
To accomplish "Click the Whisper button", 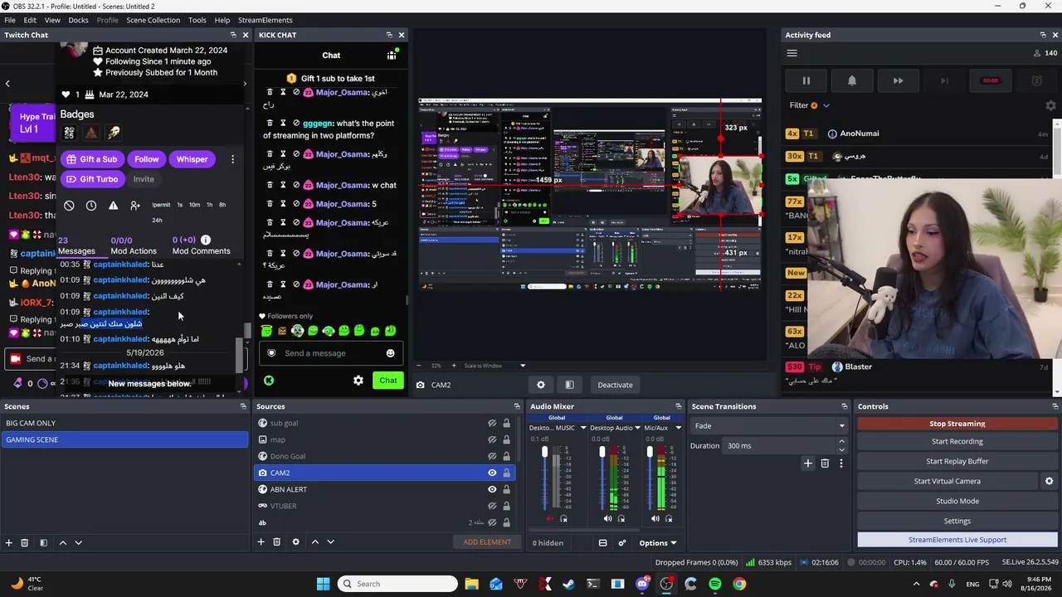I will click(192, 159).
